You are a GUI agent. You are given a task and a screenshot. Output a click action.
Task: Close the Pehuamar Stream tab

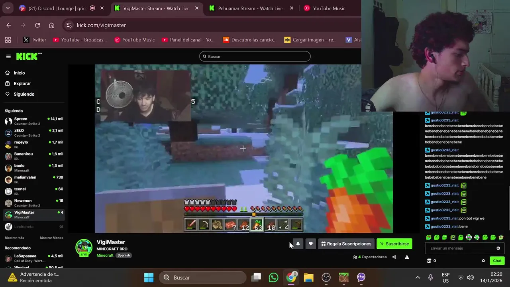point(292,8)
